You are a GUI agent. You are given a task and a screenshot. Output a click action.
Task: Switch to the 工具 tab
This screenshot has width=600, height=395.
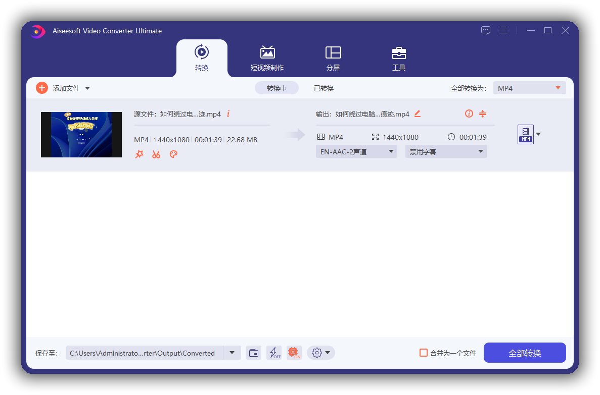click(x=399, y=58)
